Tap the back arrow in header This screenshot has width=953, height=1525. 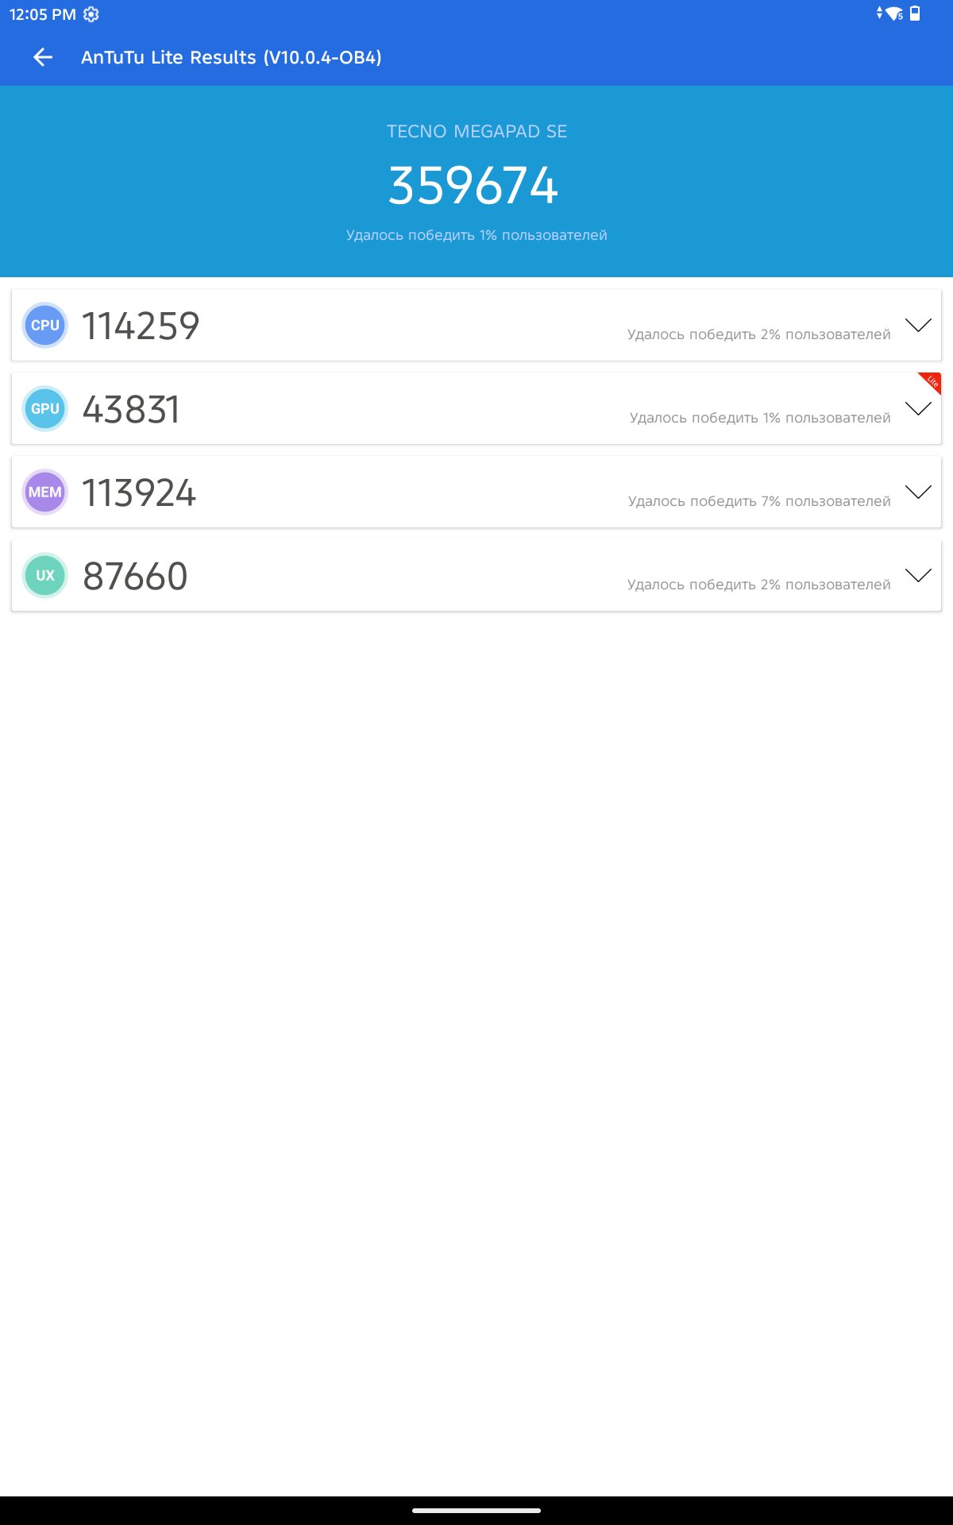pos(43,57)
